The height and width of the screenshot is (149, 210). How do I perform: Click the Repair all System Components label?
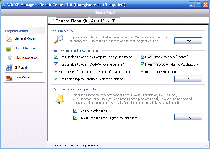point(74,89)
